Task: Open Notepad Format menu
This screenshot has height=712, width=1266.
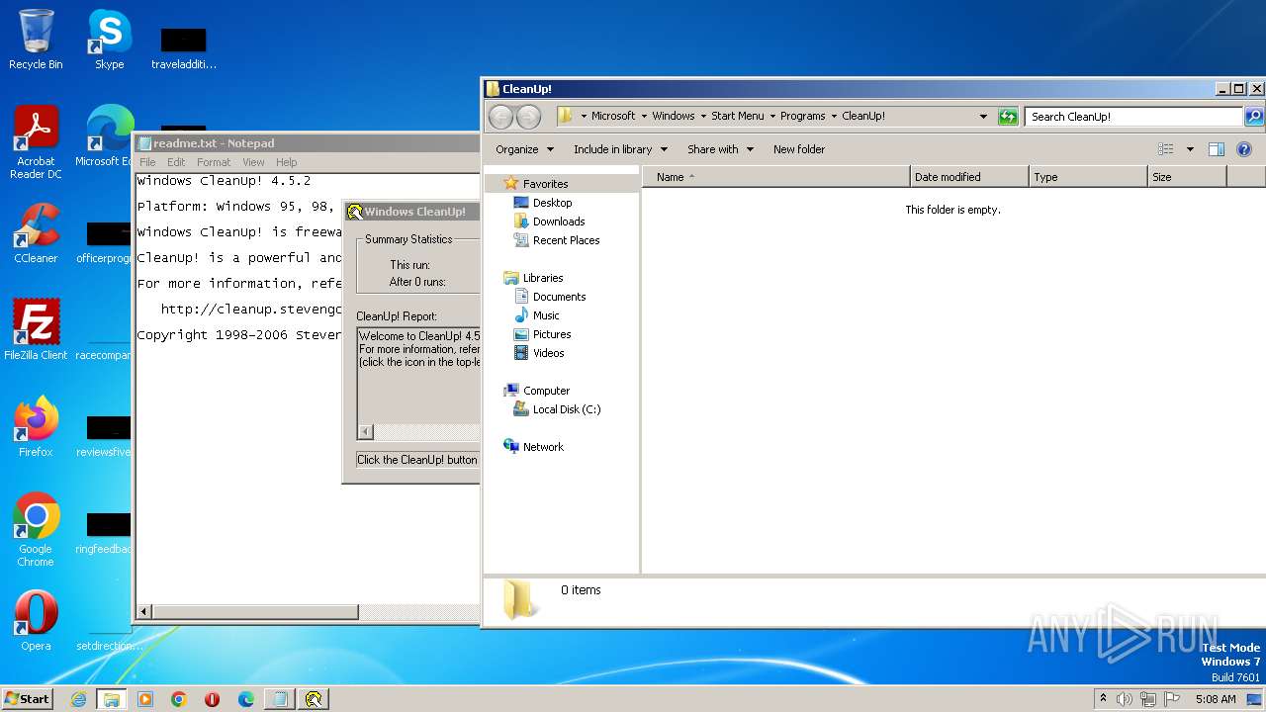Action: pyautogui.click(x=214, y=162)
